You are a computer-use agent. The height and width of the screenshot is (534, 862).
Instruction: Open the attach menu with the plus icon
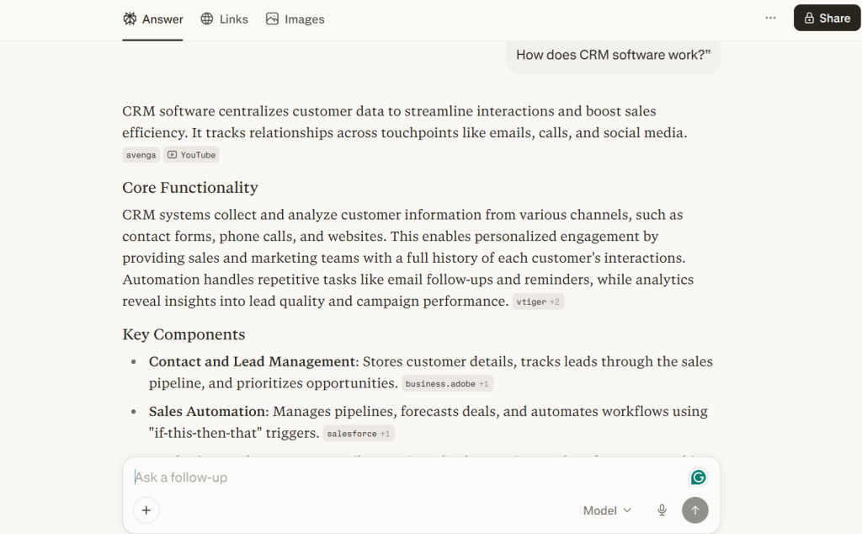146,510
